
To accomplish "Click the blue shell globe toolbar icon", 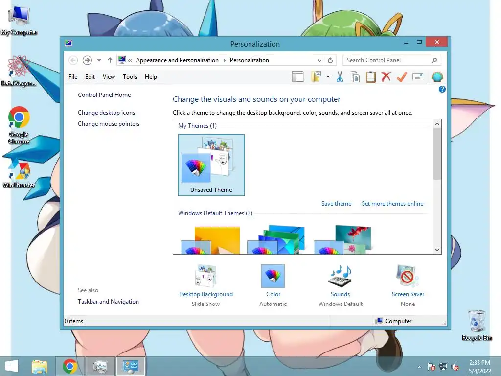I will pos(437,77).
